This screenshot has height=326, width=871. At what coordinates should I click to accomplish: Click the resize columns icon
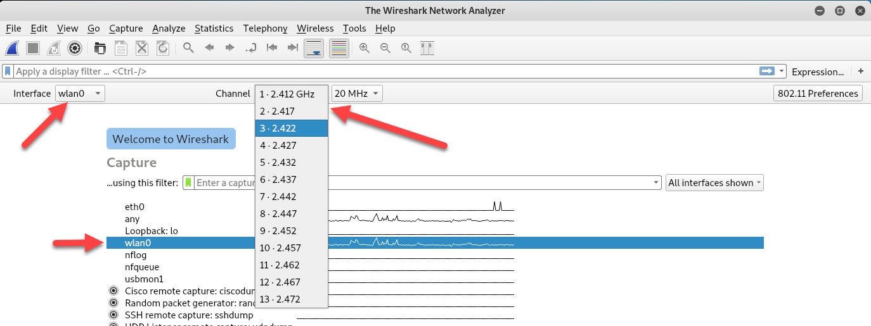427,48
